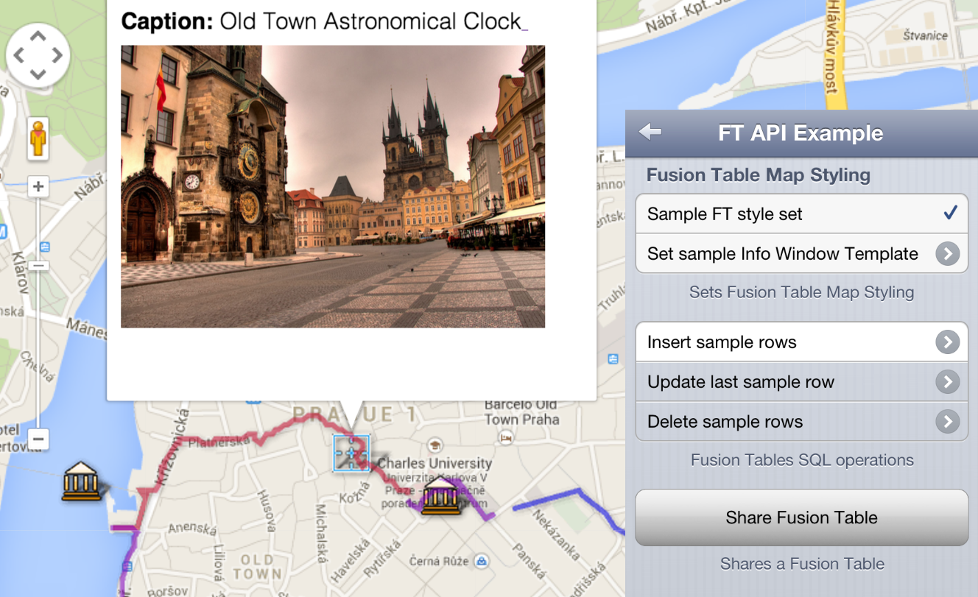Click the caption text Old Town Astronomical Clock
The image size is (978, 597).
(x=370, y=21)
